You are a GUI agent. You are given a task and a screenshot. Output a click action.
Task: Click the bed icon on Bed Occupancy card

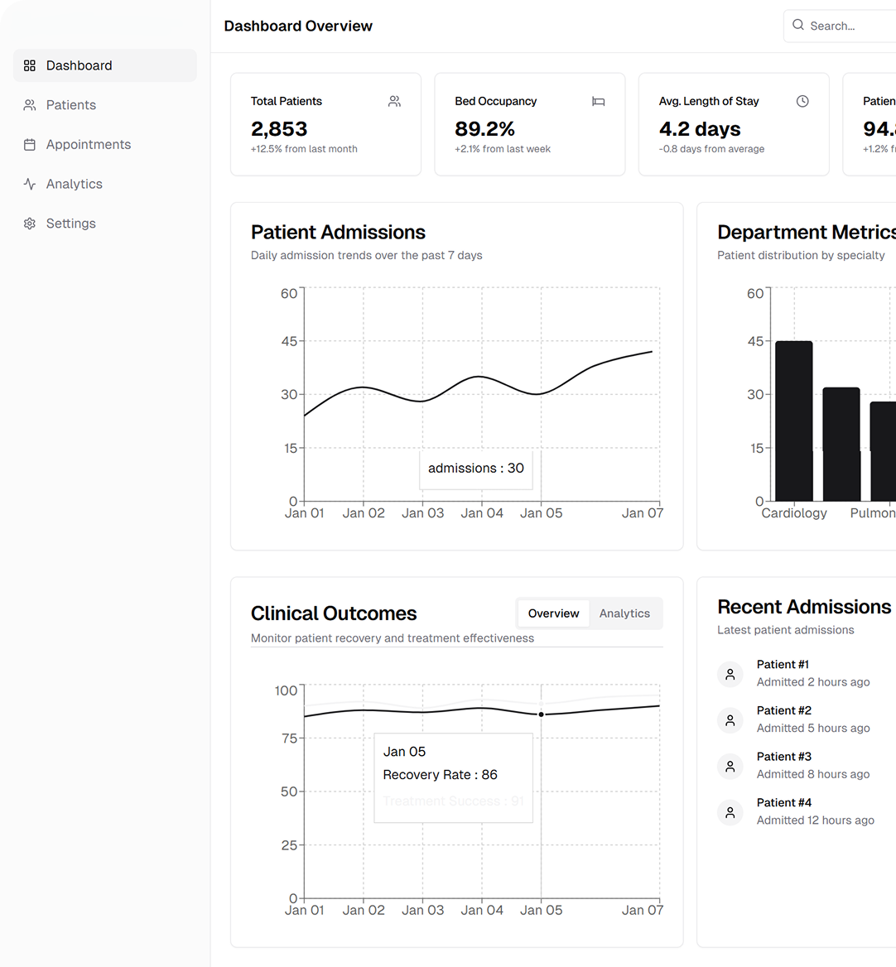tap(598, 101)
